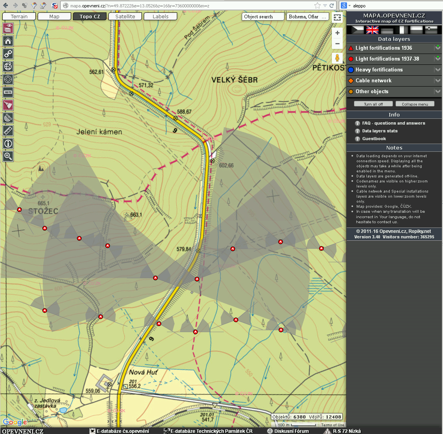
Task: Open FAQ - questions and answers link
Action: click(393, 123)
